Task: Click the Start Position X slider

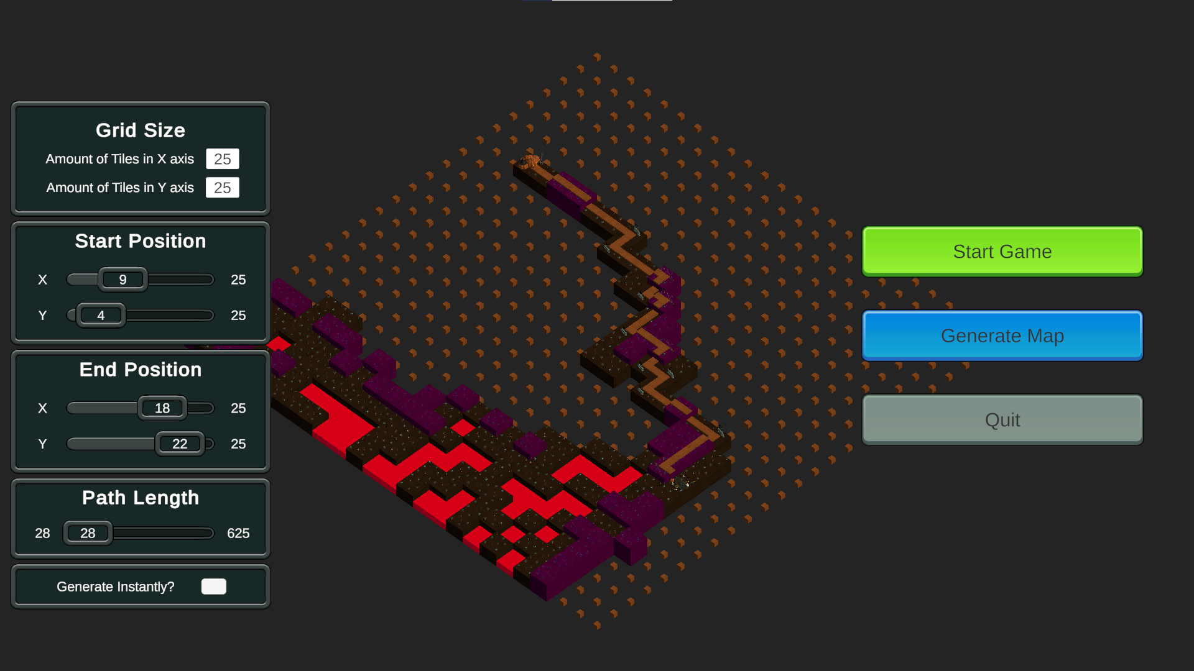Action: [x=122, y=280]
